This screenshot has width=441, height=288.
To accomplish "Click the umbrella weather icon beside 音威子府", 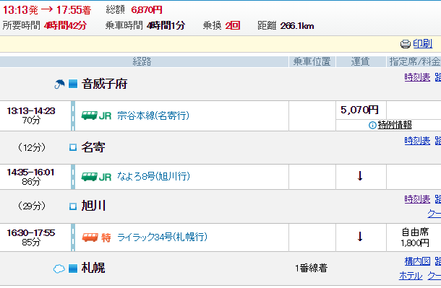I will tap(59, 84).
